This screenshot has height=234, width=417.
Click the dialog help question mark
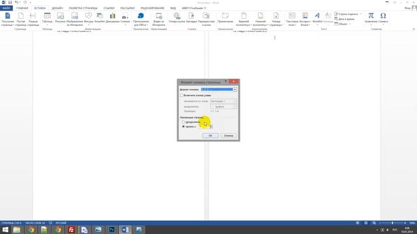coord(226,81)
